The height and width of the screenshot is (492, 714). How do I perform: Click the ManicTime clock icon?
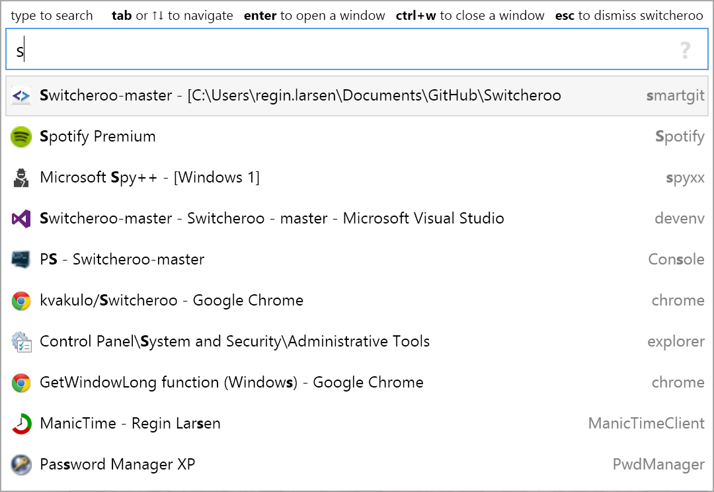[x=21, y=424]
